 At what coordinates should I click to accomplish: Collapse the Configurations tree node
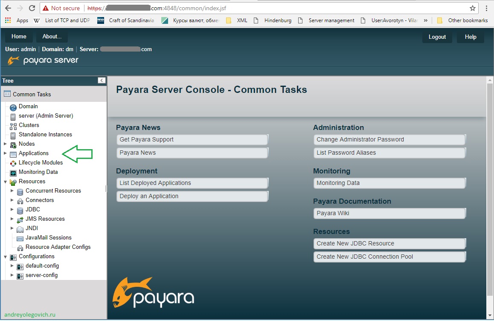coord(5,257)
